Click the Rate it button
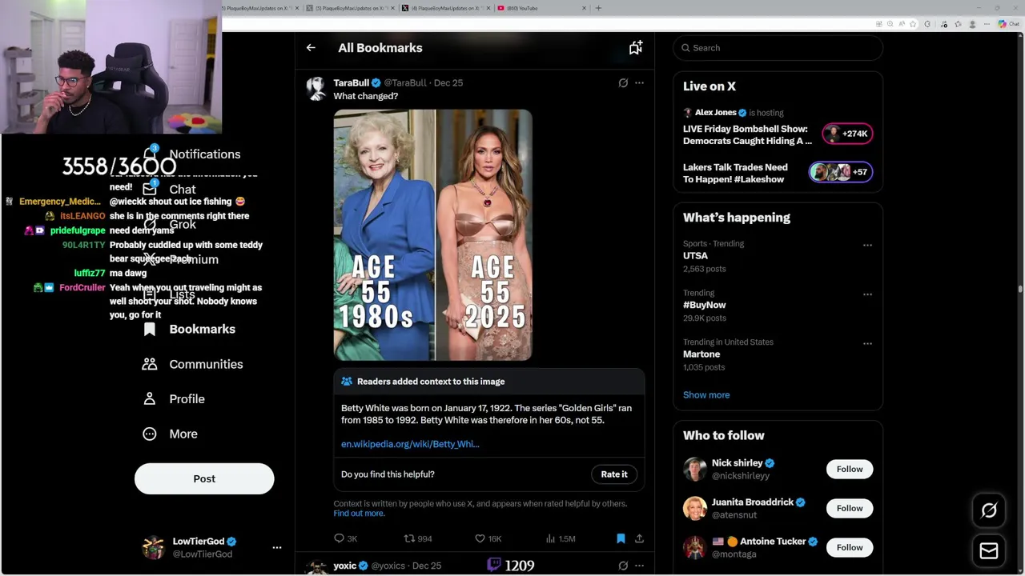The height and width of the screenshot is (576, 1025). tap(614, 474)
